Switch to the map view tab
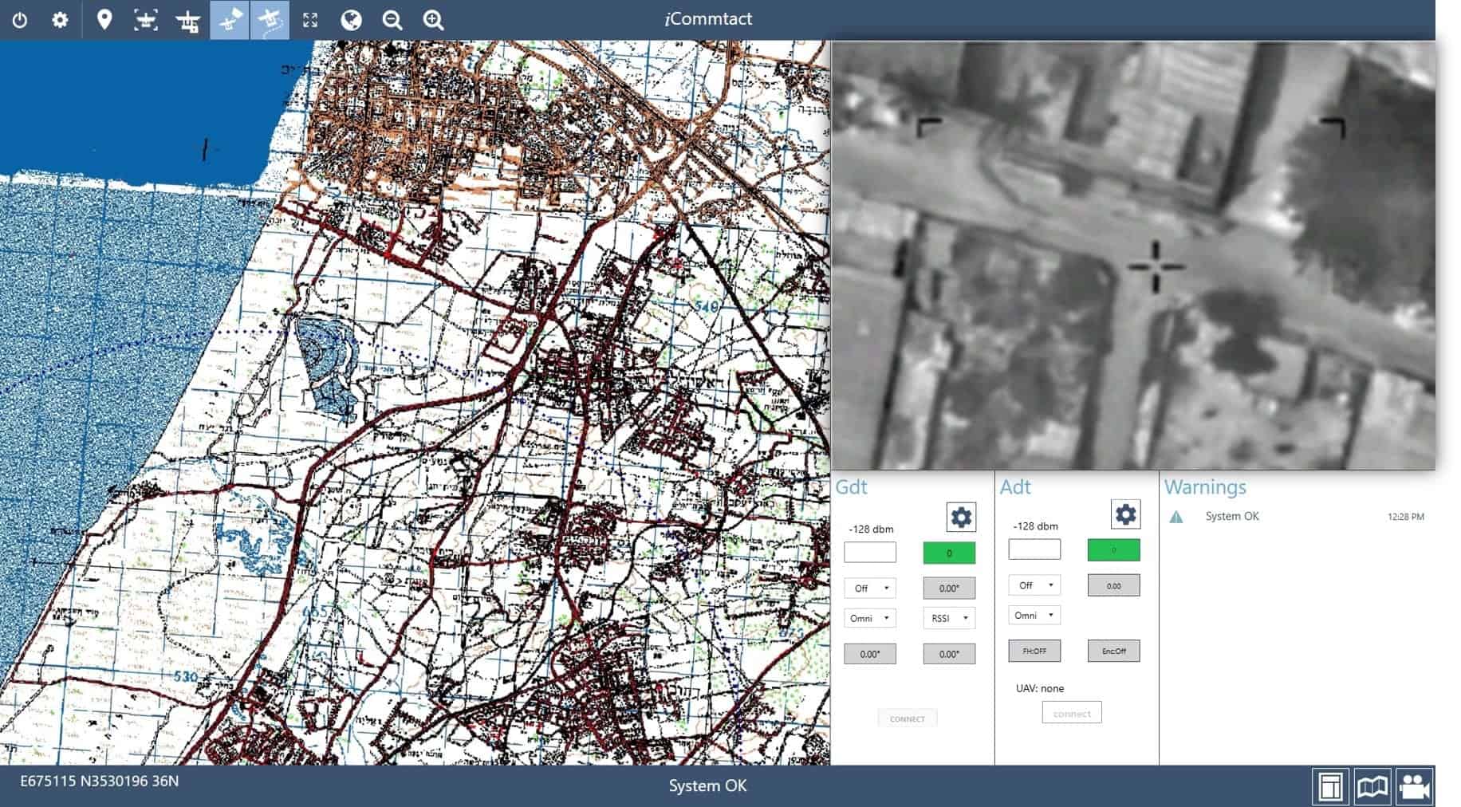This screenshot has width=1461, height=807. point(1372,787)
